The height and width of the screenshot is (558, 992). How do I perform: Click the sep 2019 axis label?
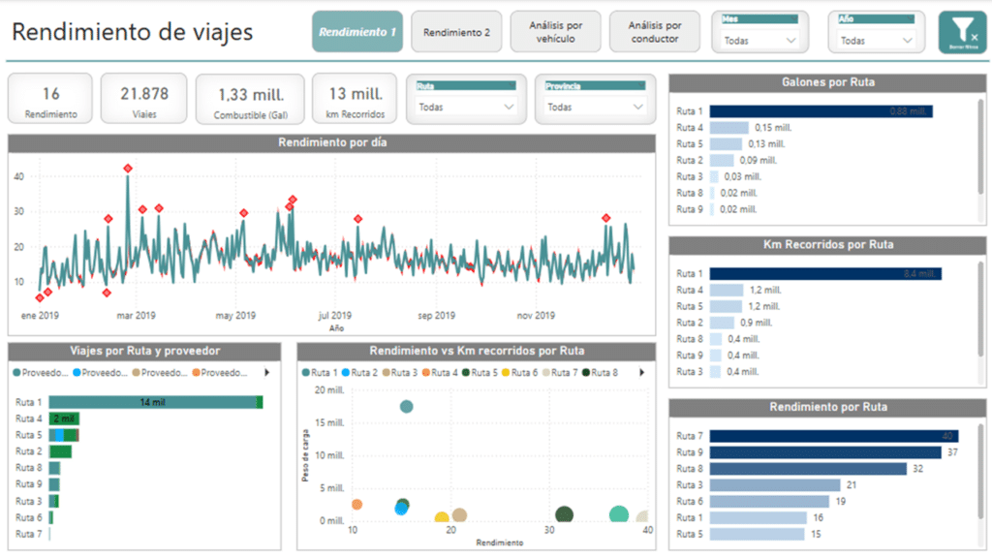pyautogui.click(x=437, y=316)
